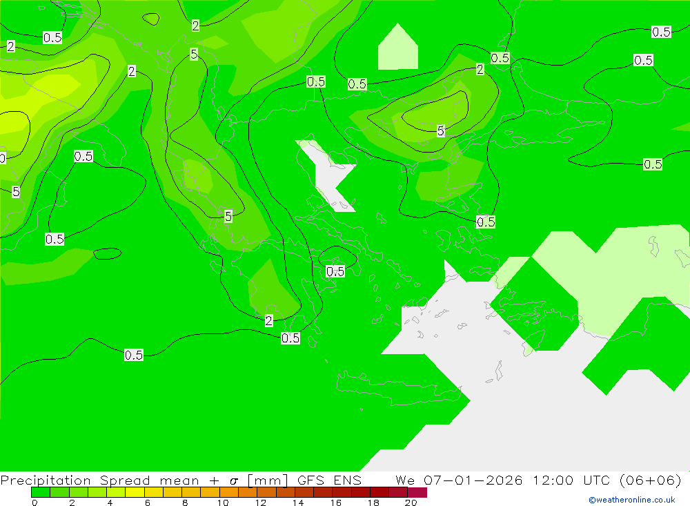Pick the dark red legend swatch right of 18
The width and height of the screenshot is (690, 506).
pyautogui.click(x=379, y=492)
